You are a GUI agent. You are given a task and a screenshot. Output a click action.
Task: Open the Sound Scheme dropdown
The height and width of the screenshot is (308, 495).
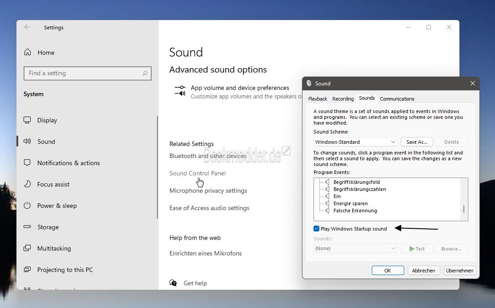coord(355,142)
